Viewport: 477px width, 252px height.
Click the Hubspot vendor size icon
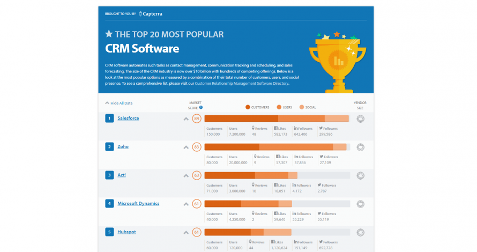tap(361, 233)
